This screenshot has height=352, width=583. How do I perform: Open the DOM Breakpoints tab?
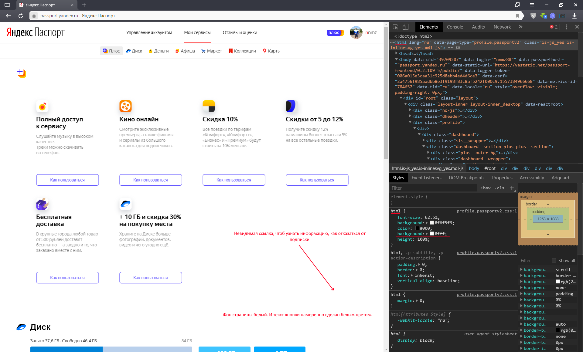[x=466, y=178]
